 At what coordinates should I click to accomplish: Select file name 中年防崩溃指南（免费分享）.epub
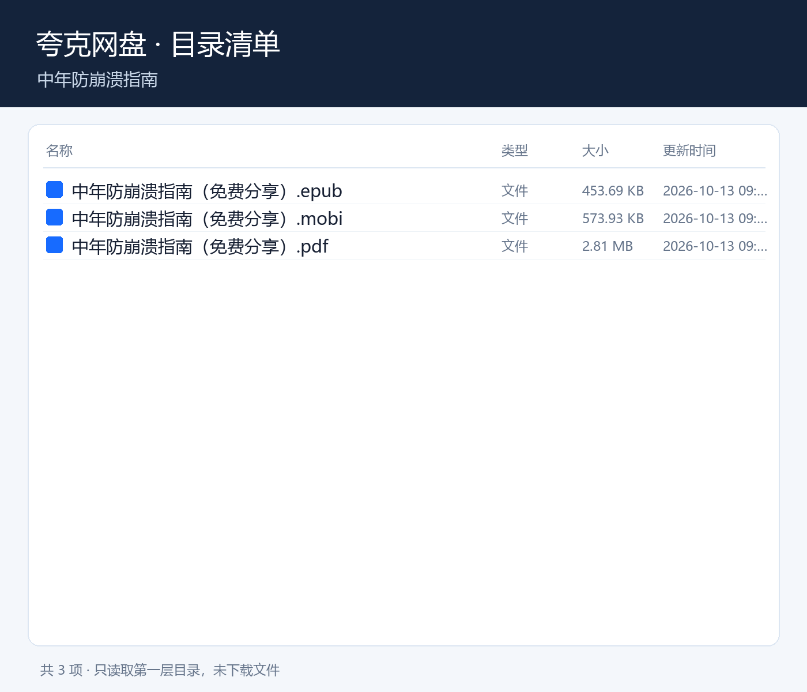click(207, 191)
